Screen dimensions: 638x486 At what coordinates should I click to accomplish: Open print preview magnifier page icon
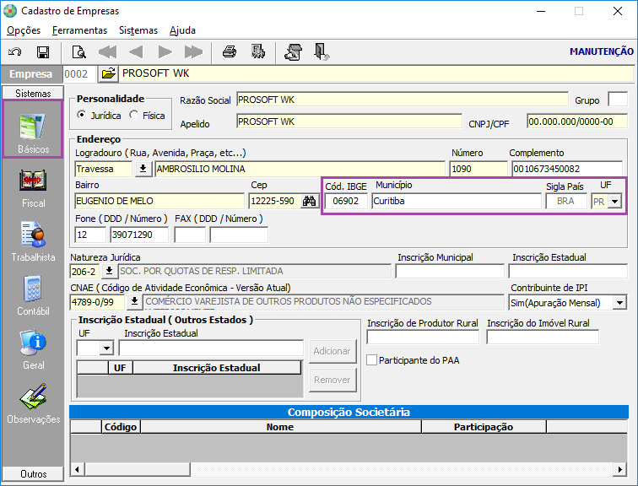78,52
